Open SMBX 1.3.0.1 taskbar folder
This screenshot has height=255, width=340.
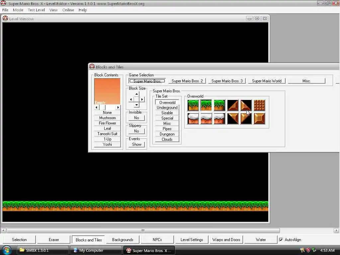(x=43, y=250)
